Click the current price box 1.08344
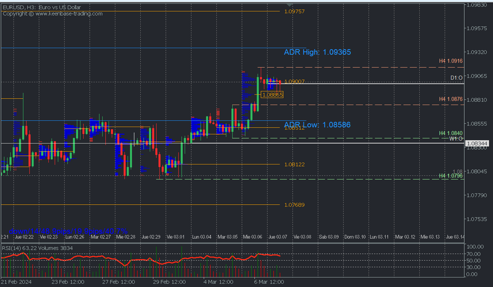The height and width of the screenshot is (287, 493). pyautogui.click(x=478, y=143)
